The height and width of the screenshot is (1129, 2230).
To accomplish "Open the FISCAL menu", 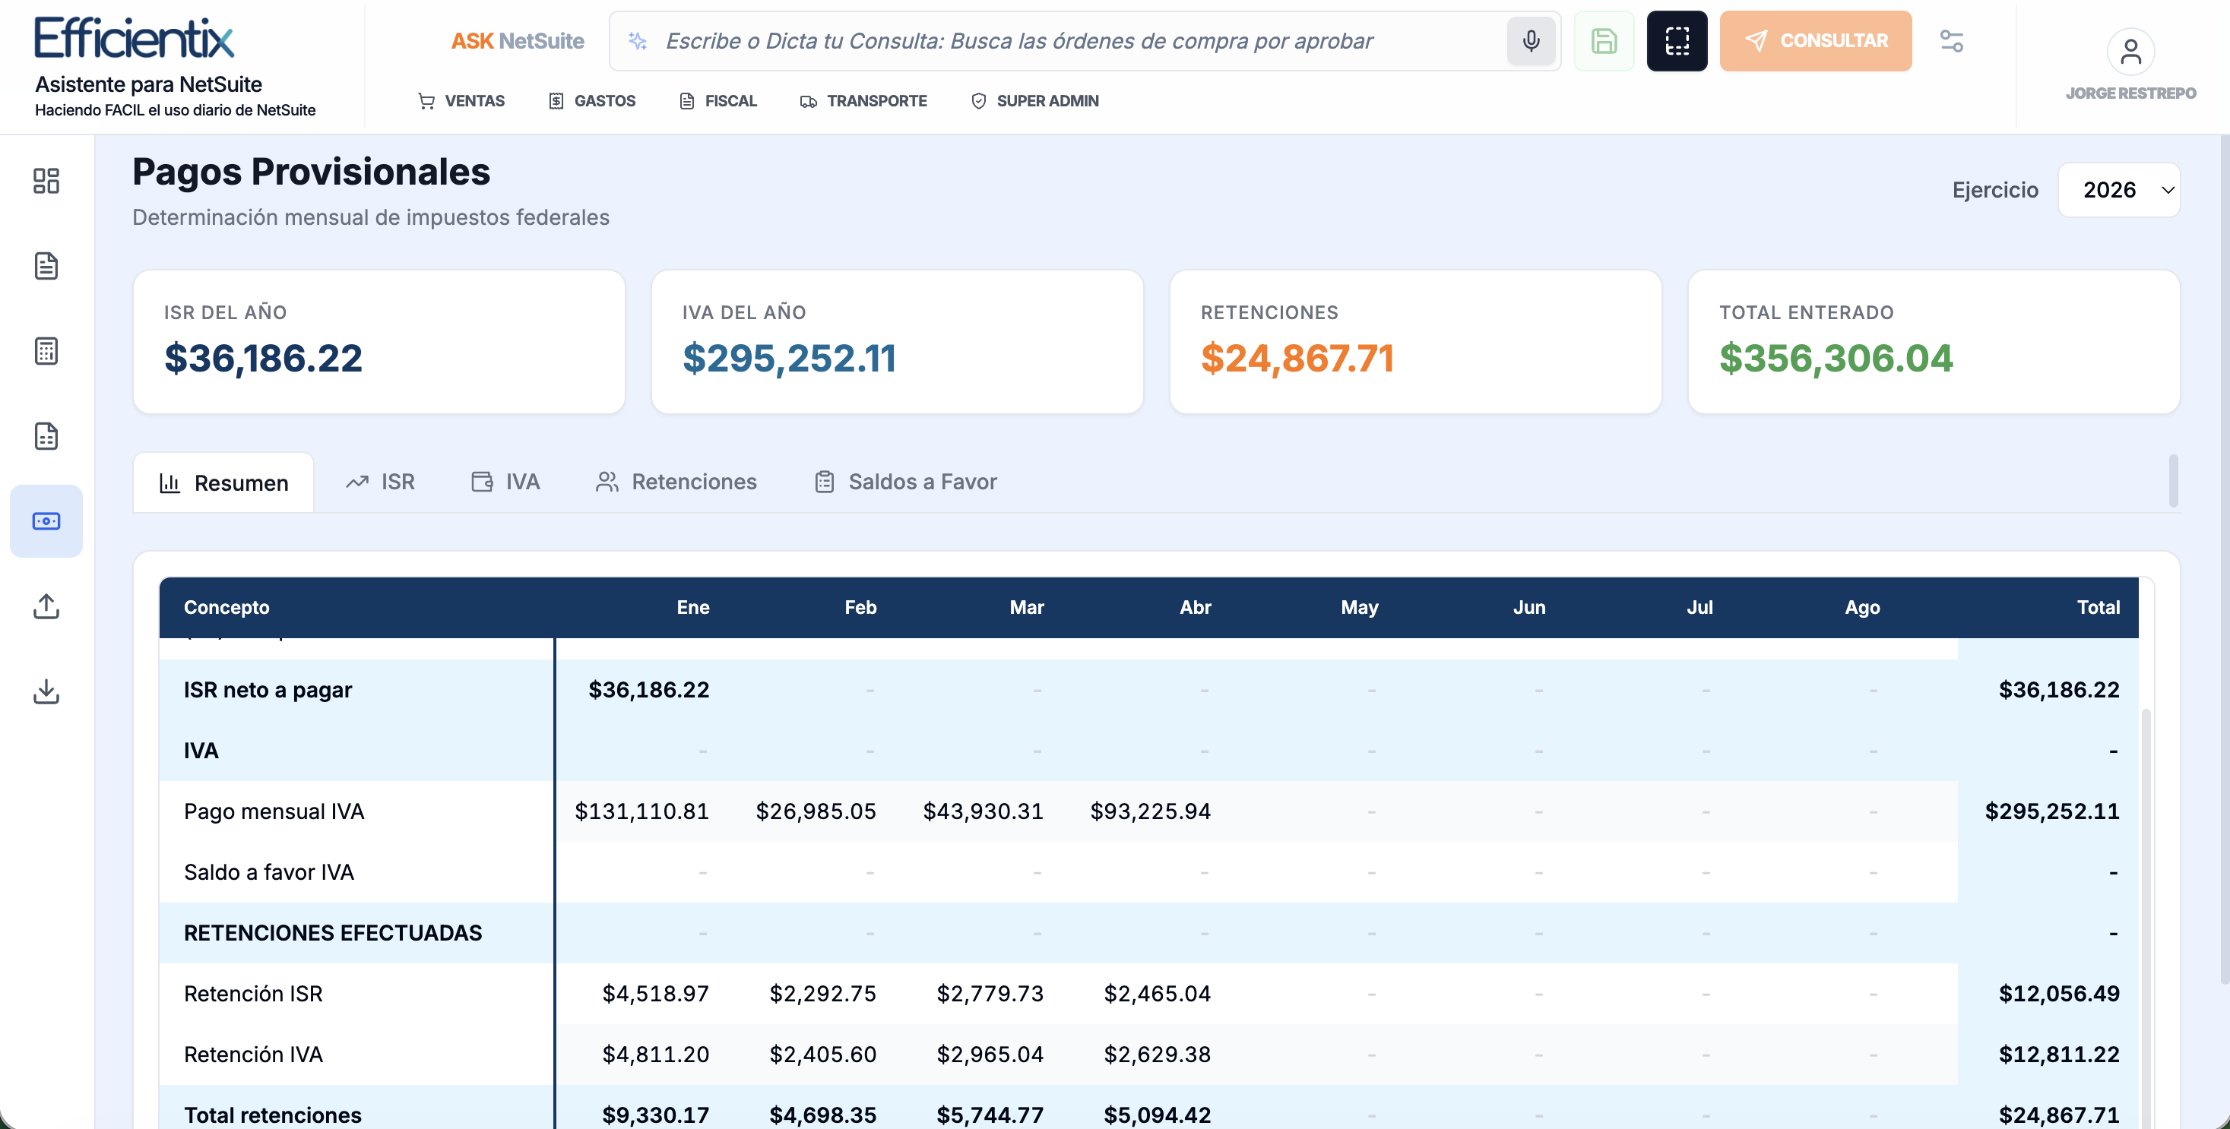I will pyautogui.click(x=718, y=101).
